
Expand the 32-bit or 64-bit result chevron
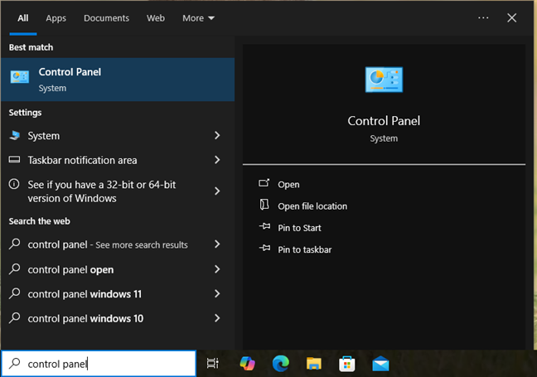pos(217,191)
